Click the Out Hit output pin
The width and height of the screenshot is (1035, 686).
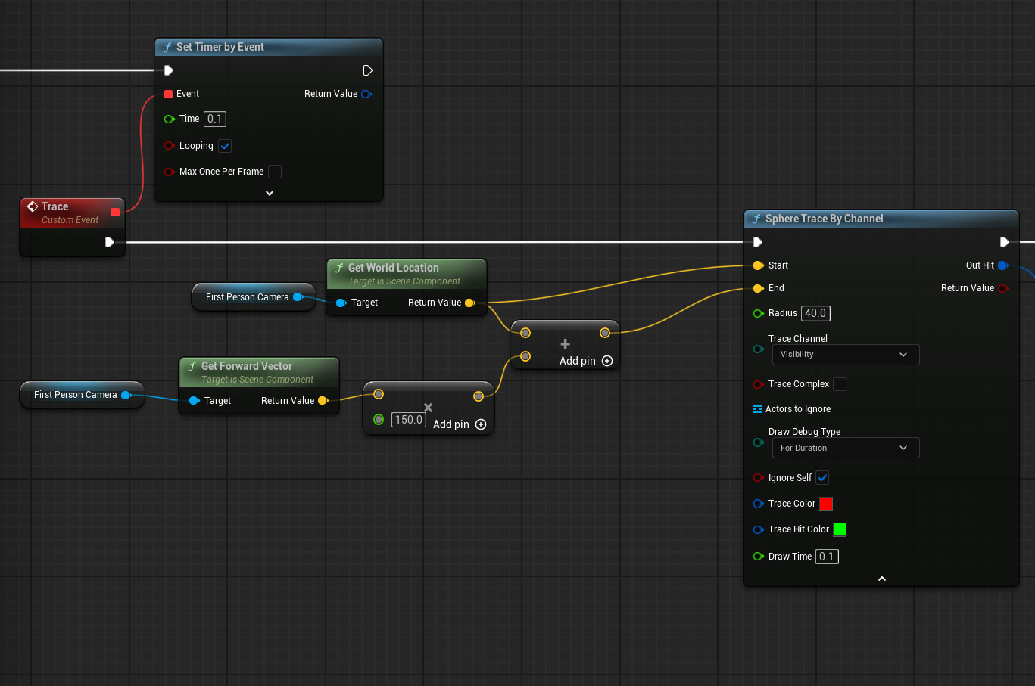[1003, 265]
